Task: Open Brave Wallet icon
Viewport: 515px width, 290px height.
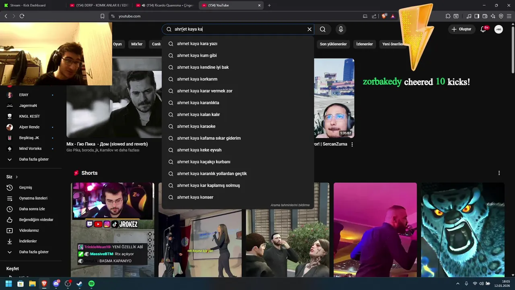Action: 485,16
